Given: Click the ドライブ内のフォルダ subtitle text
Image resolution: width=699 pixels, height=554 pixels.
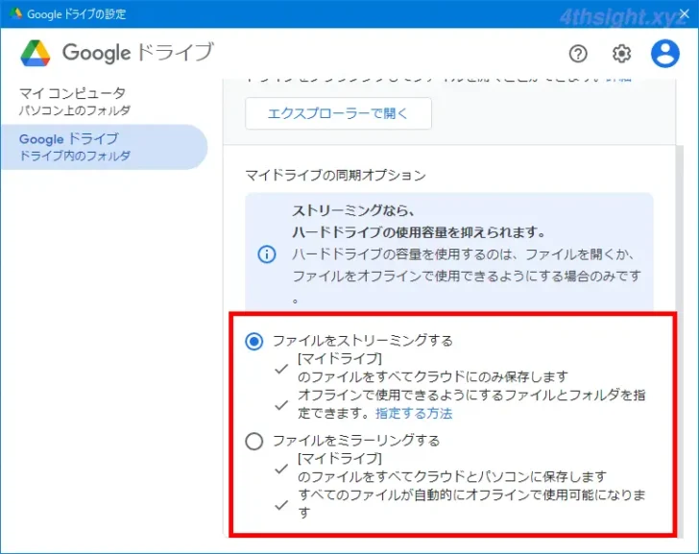Looking at the screenshot, I should point(75,156).
